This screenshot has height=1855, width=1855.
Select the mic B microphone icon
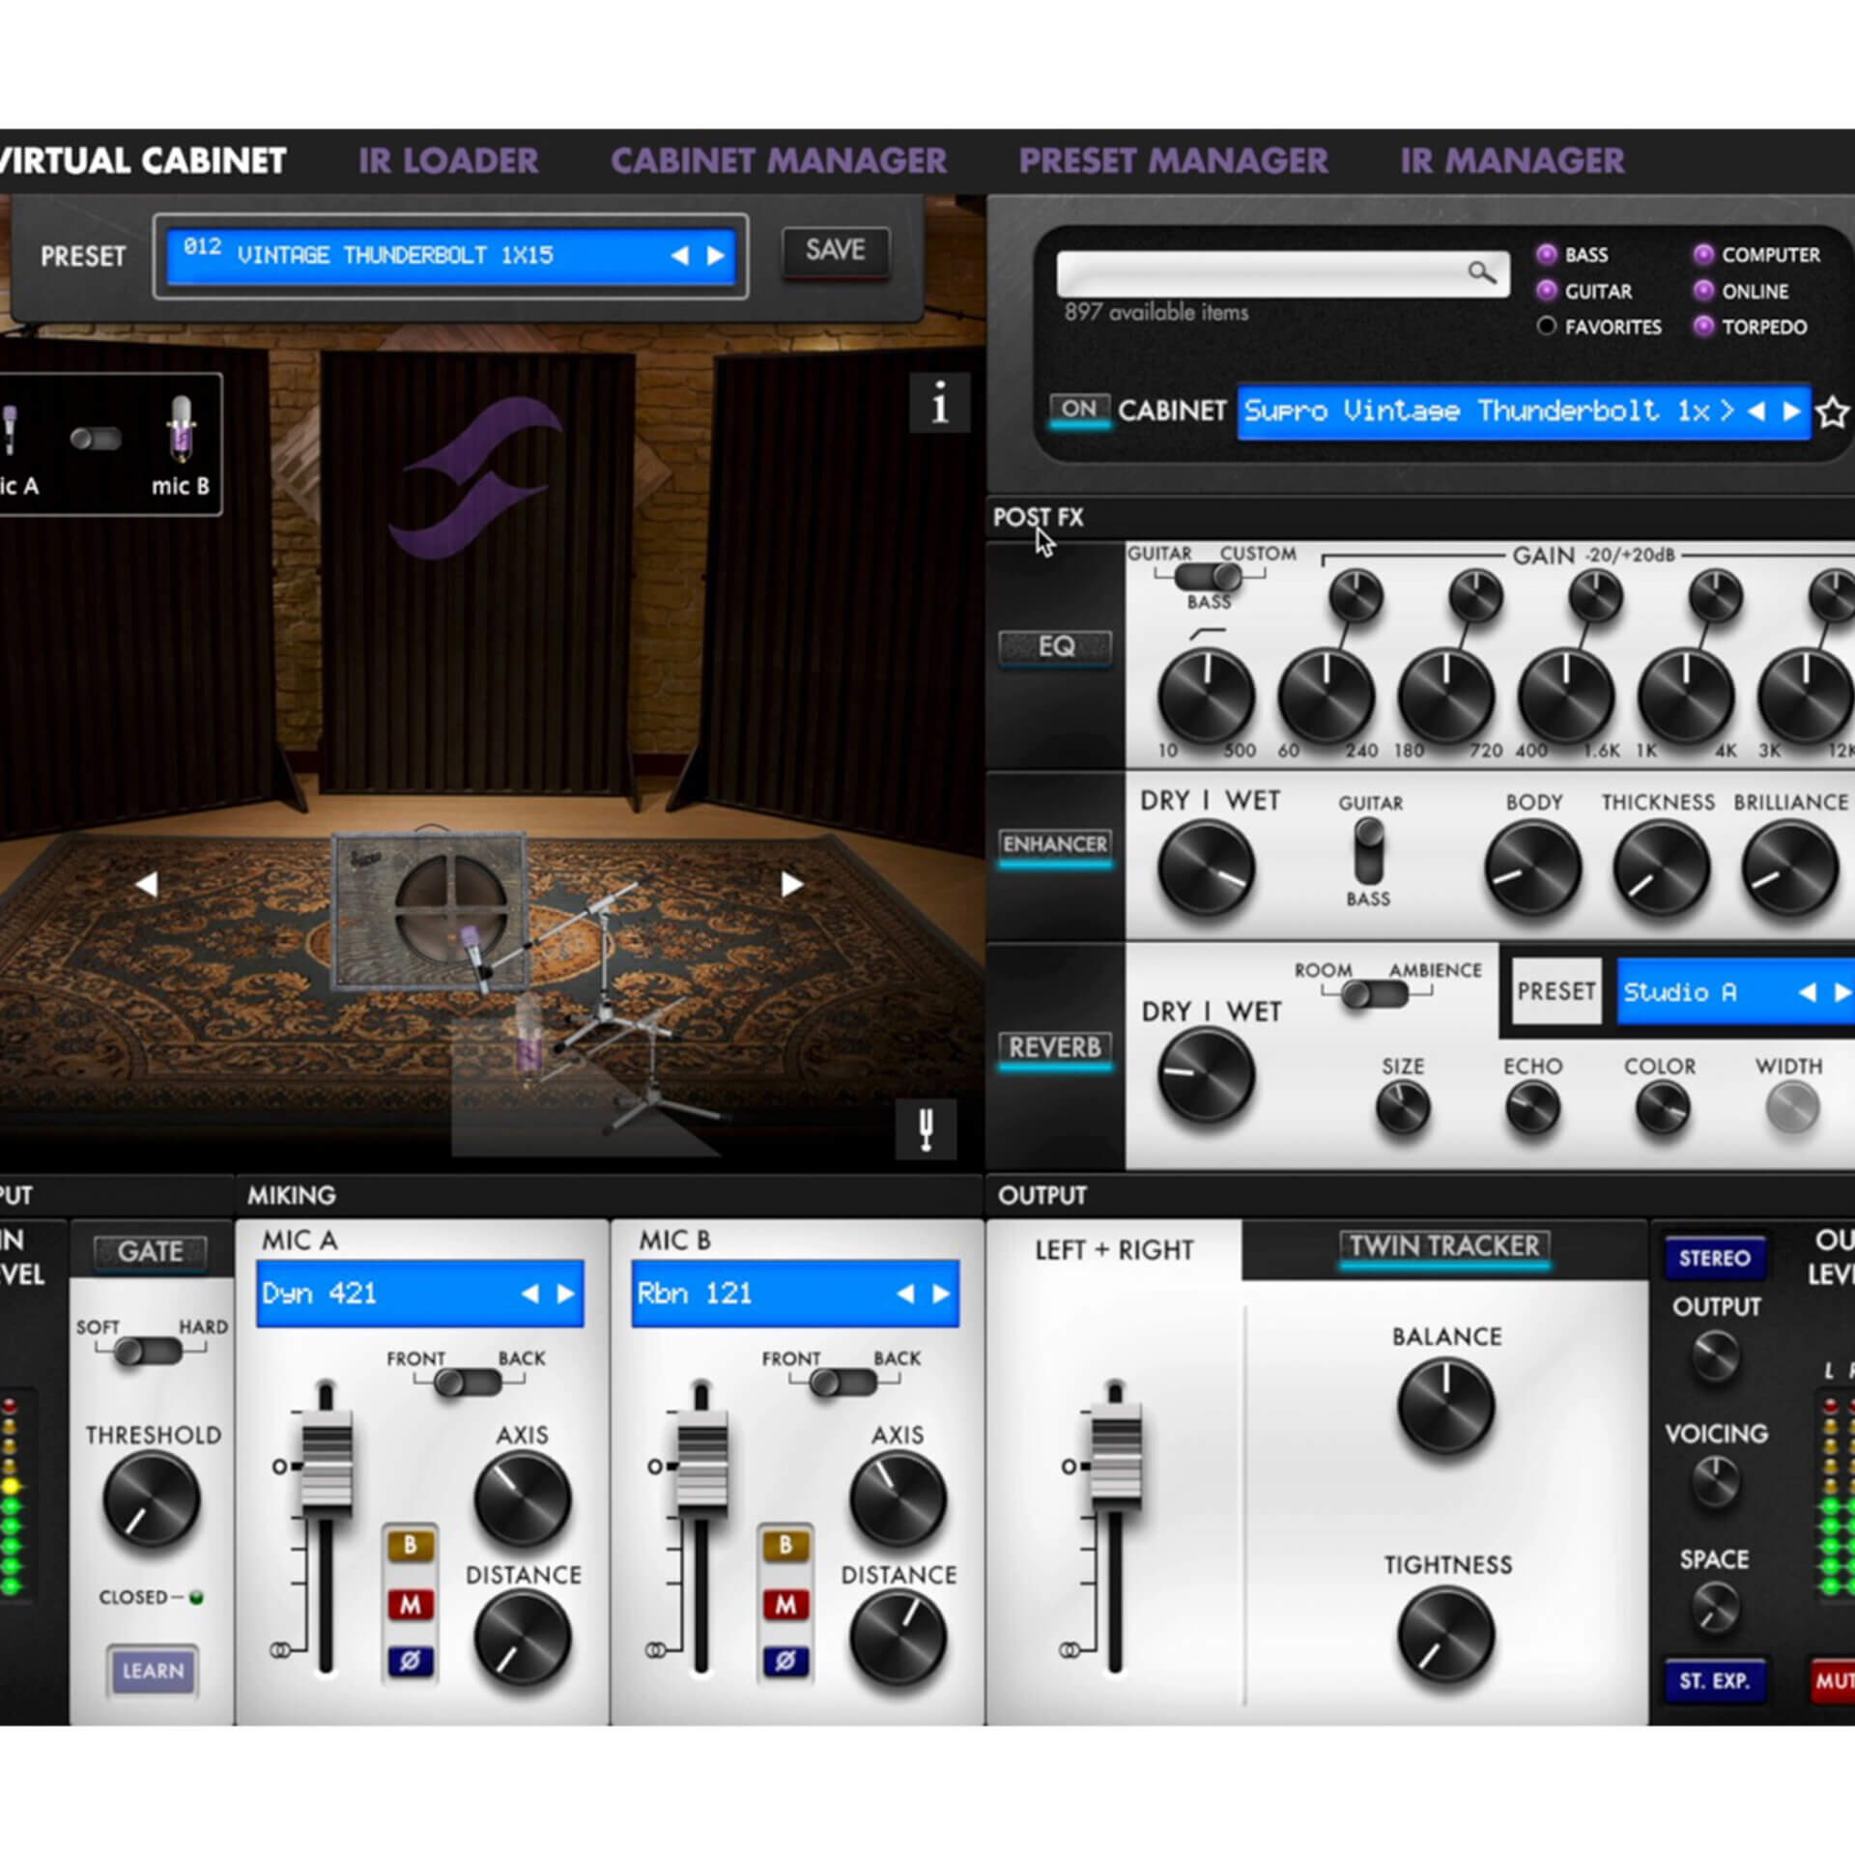click(181, 428)
